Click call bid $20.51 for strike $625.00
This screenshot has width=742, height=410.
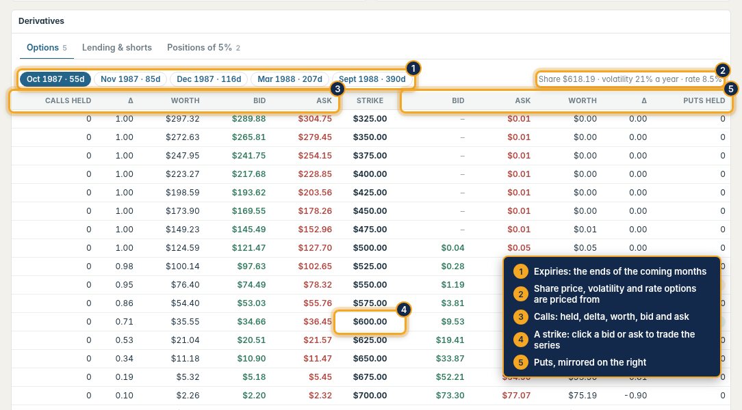(251, 340)
